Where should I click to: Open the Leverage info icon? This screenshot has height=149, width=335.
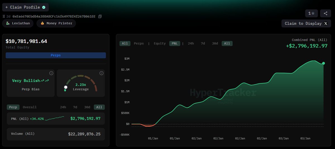coord(101,73)
